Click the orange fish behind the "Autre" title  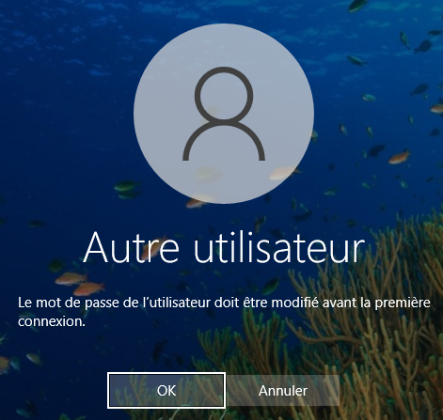point(153,249)
